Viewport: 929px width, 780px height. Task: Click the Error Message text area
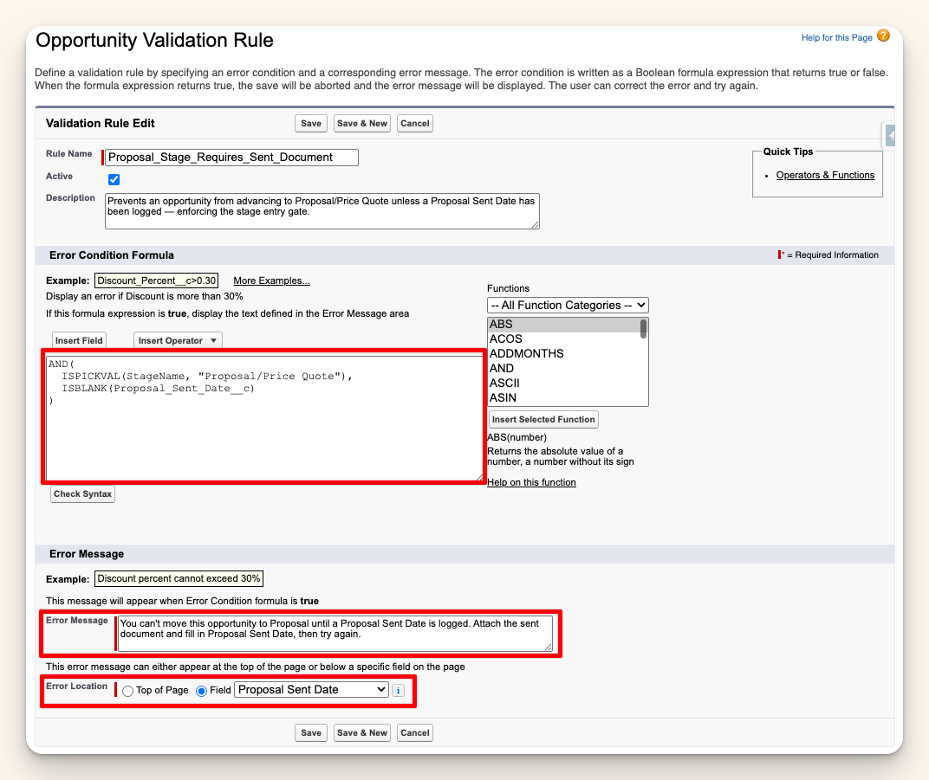(x=335, y=634)
